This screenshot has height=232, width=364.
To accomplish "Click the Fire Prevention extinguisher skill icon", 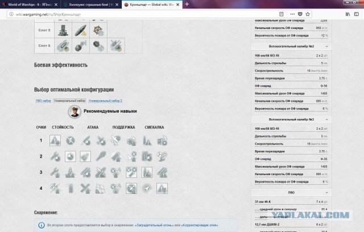I will [x=71, y=188].
